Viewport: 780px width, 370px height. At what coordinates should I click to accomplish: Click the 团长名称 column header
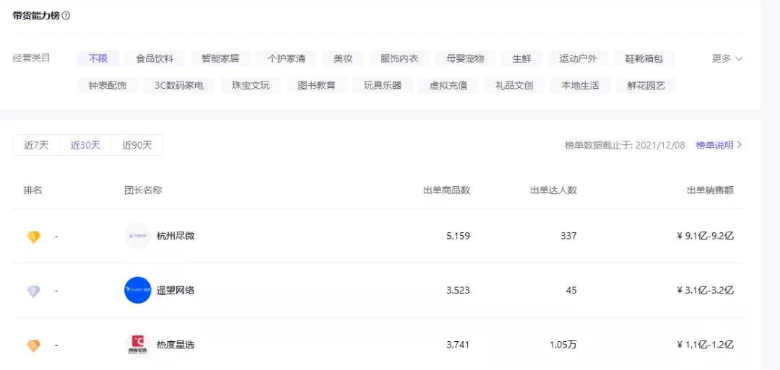tap(143, 190)
